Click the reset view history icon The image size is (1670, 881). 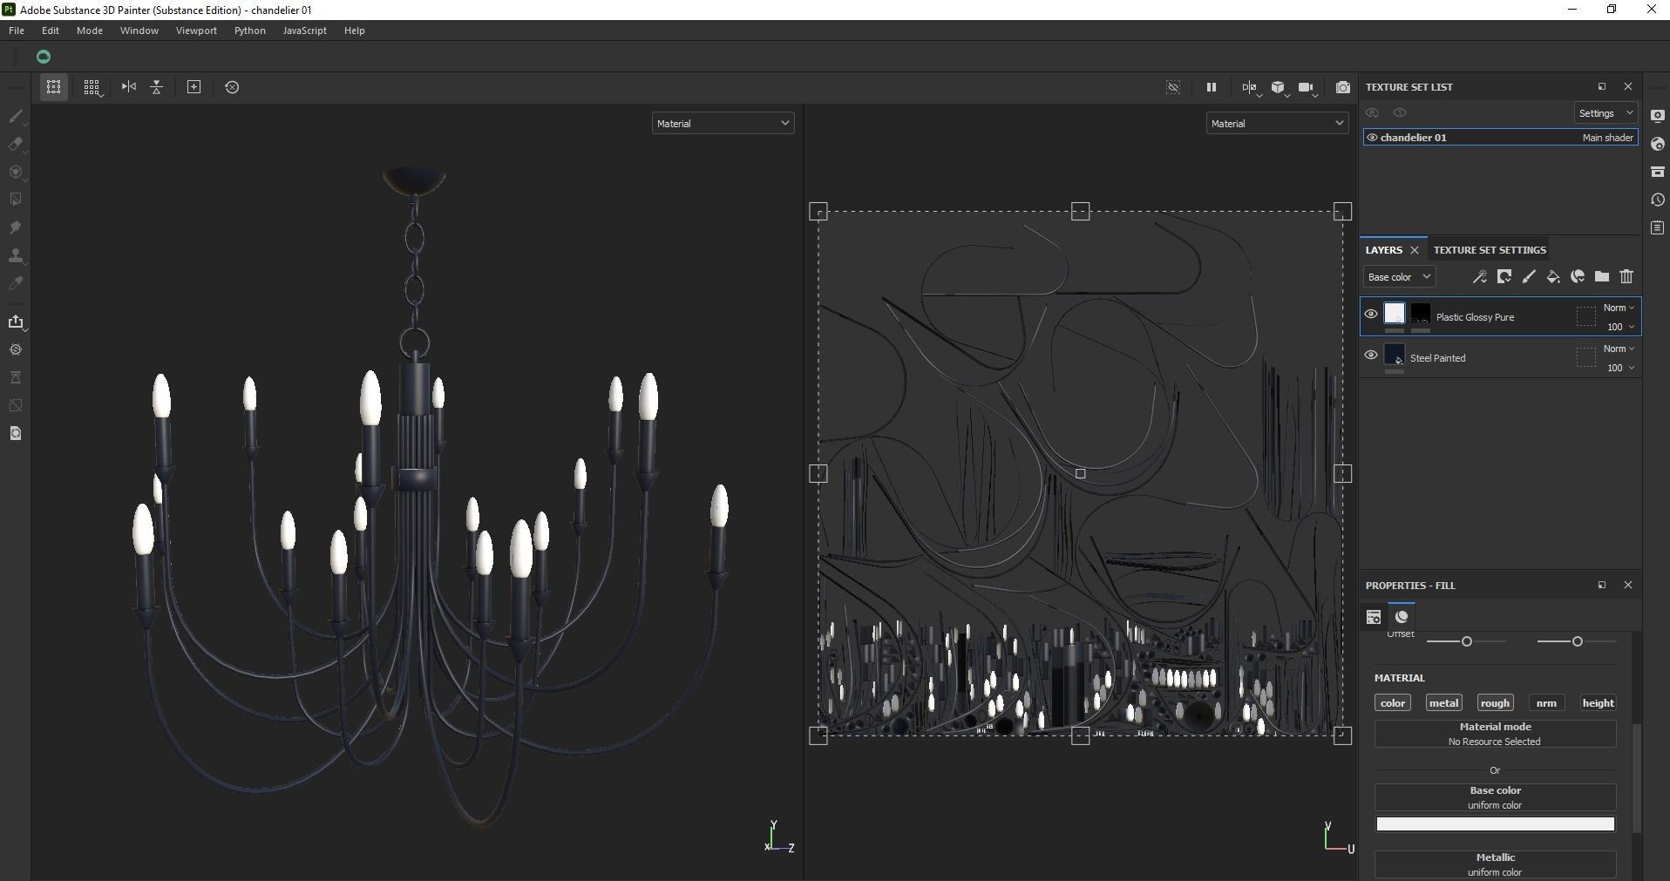(x=232, y=87)
